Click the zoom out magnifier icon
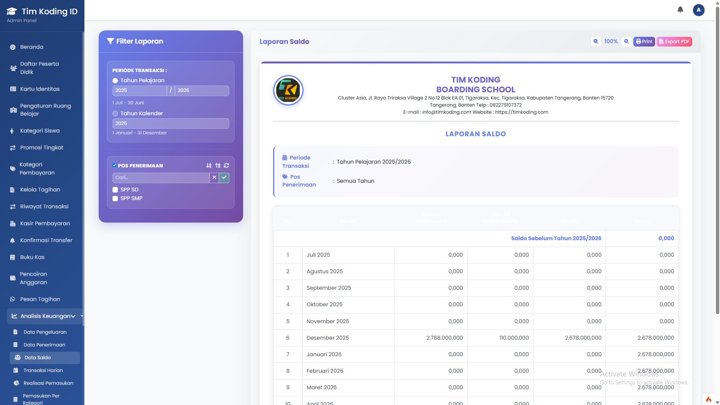The height and width of the screenshot is (405, 720). pyautogui.click(x=596, y=41)
